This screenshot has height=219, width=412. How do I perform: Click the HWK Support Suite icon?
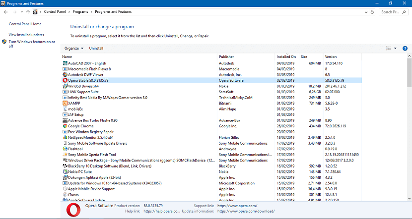click(65, 92)
